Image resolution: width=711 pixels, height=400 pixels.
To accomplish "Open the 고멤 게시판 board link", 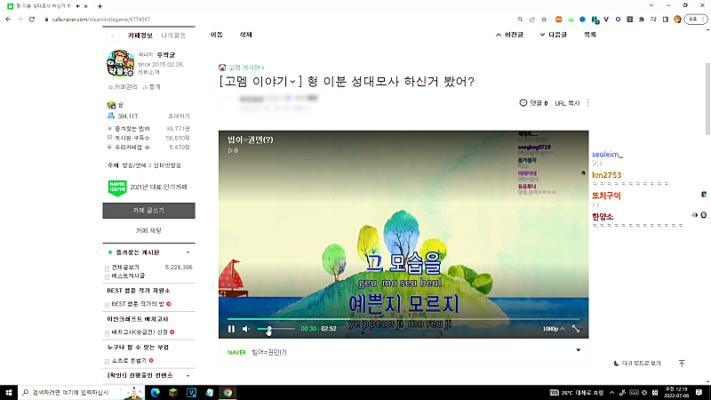I will (245, 68).
